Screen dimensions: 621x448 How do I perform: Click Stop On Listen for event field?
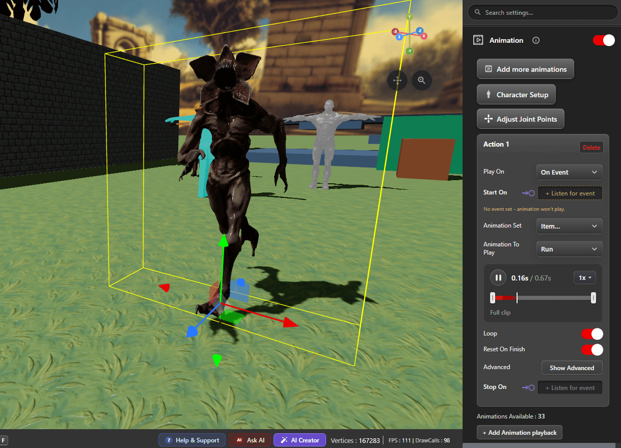point(570,387)
